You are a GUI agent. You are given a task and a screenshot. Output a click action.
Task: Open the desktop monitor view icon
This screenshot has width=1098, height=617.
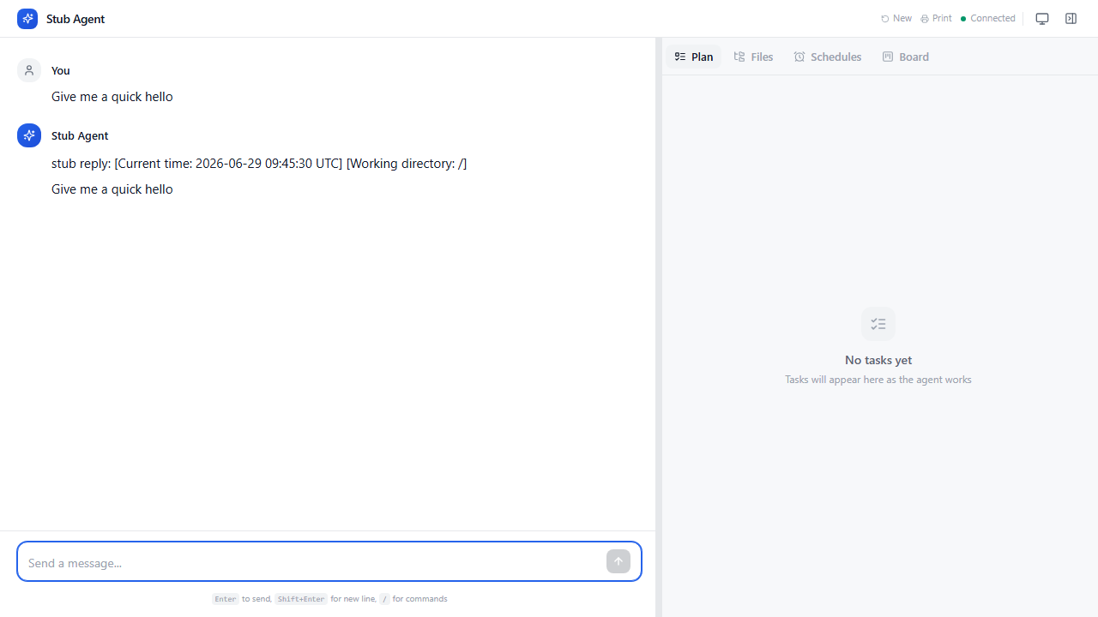click(x=1042, y=19)
